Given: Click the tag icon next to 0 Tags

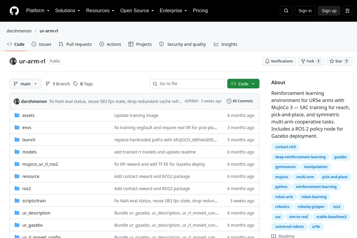Looking at the screenshot, I should [x=76, y=84].
